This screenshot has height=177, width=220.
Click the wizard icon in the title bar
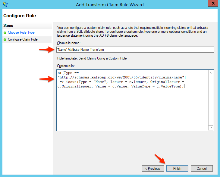(x=5, y=5)
